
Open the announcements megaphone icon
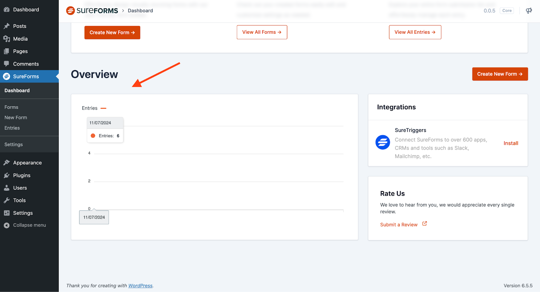[529, 10]
